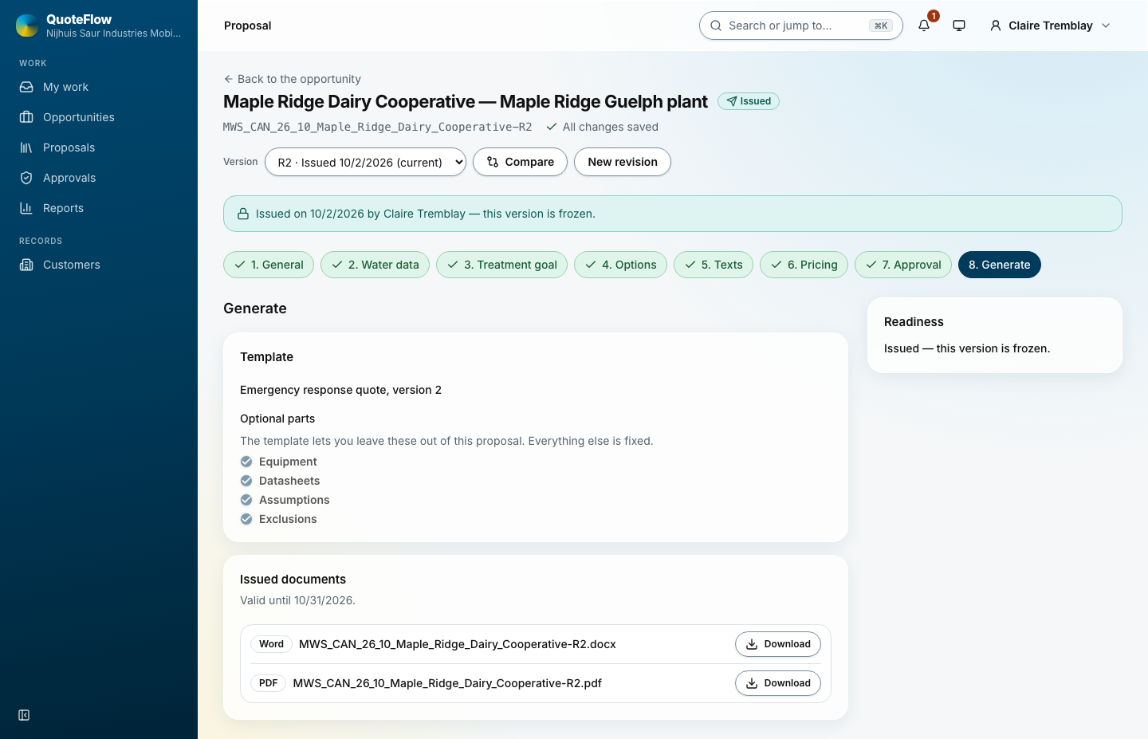Viewport: 1148px width, 739px height.
Task: Click the Issued status badge
Action: tap(749, 101)
